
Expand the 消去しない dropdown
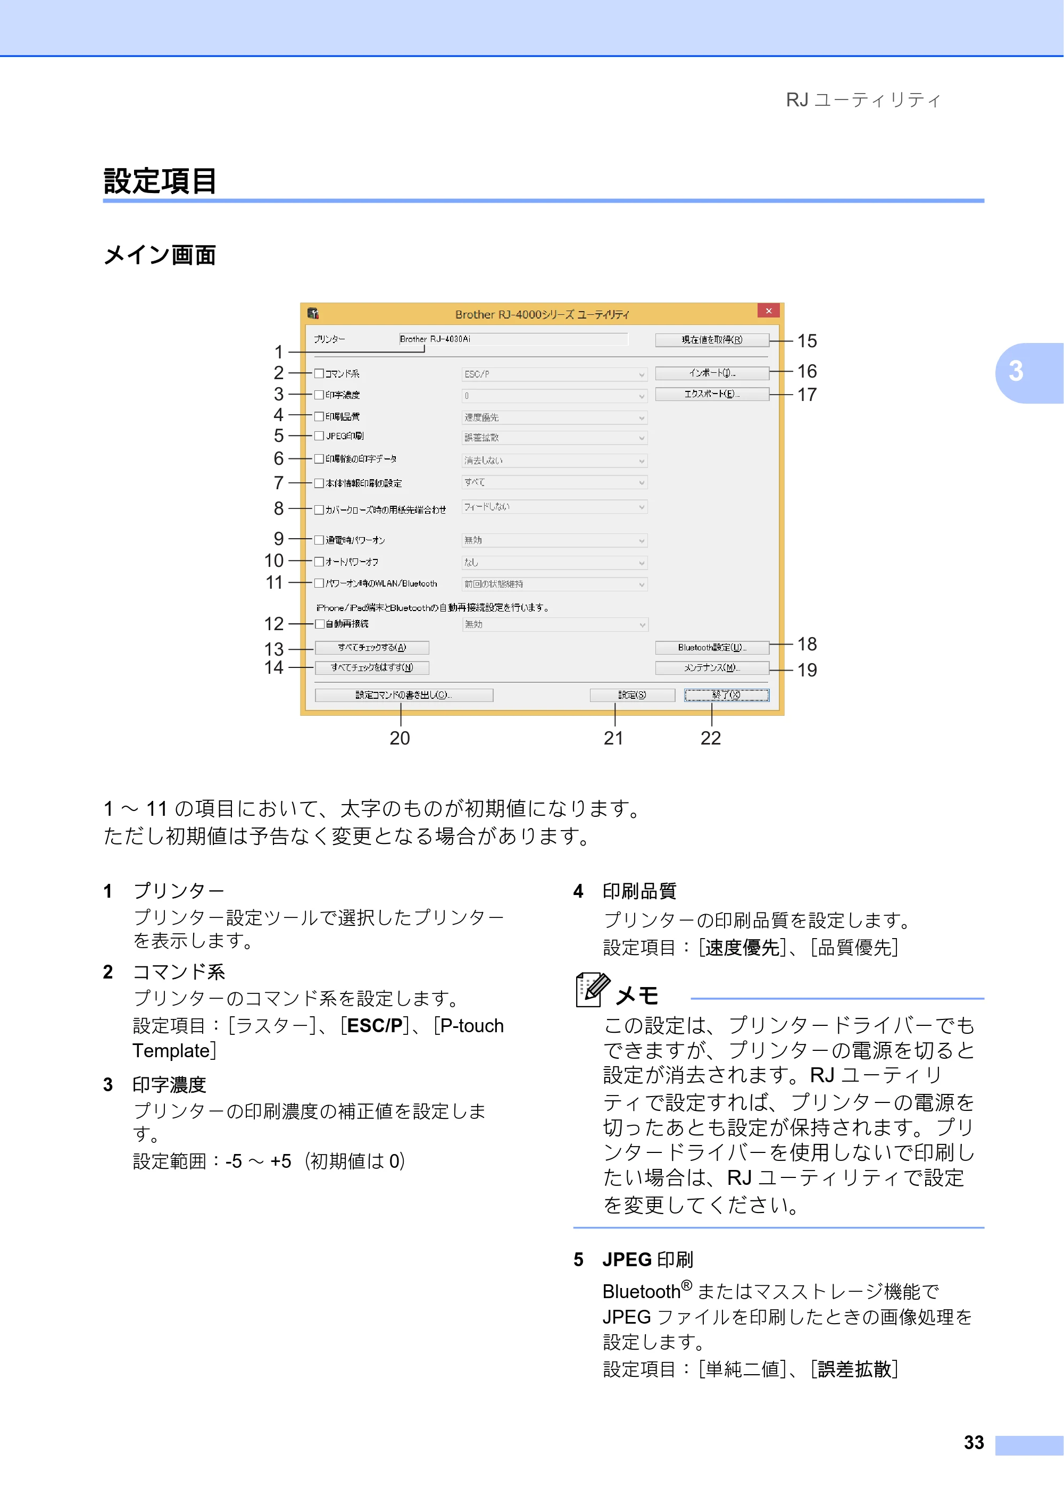(x=555, y=461)
